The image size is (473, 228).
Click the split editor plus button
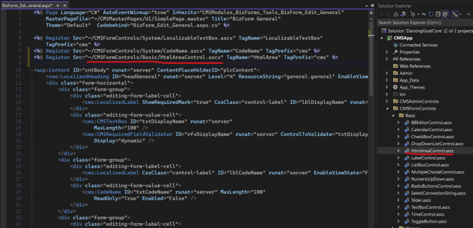coord(371,12)
